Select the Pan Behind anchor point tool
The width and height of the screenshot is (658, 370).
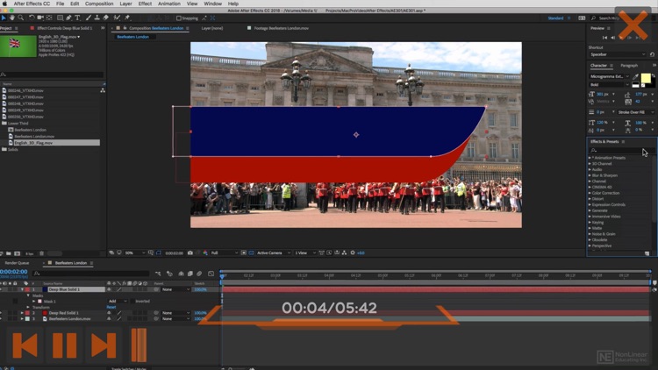49,18
